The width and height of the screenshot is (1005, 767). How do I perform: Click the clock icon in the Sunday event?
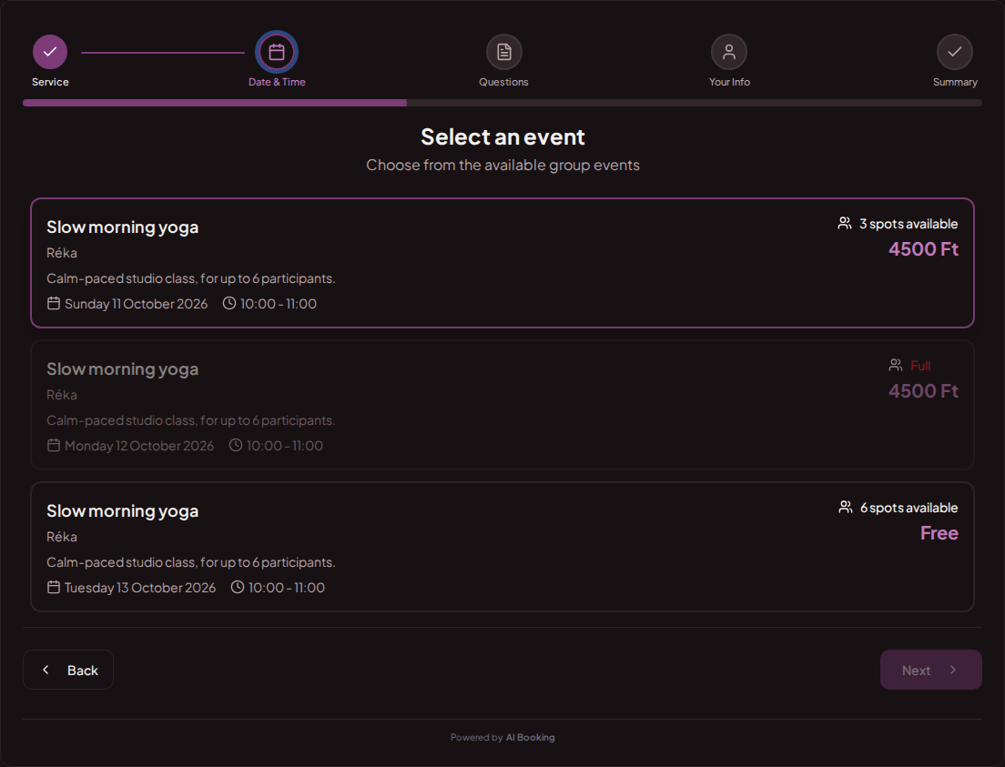[228, 303]
